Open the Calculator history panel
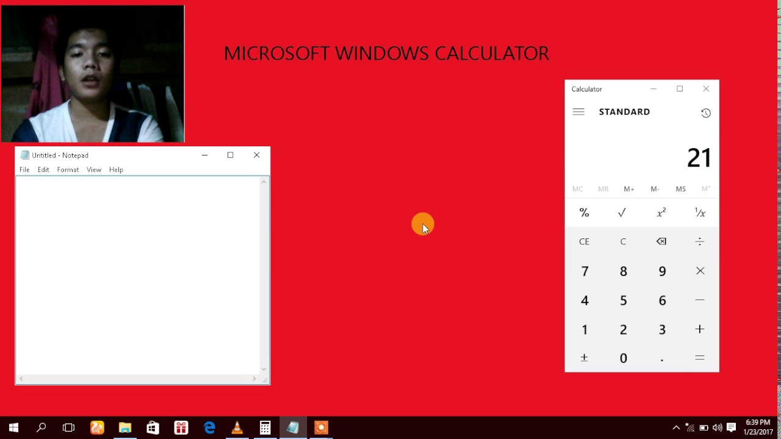Image resolution: width=781 pixels, height=439 pixels. (x=706, y=113)
